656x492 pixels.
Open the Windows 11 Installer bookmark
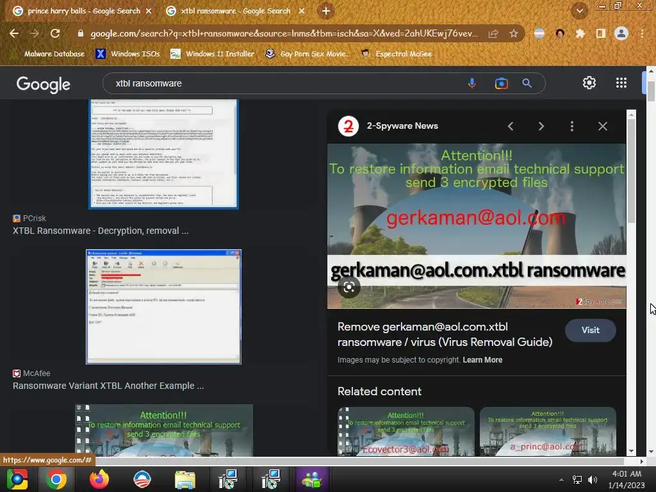click(213, 54)
